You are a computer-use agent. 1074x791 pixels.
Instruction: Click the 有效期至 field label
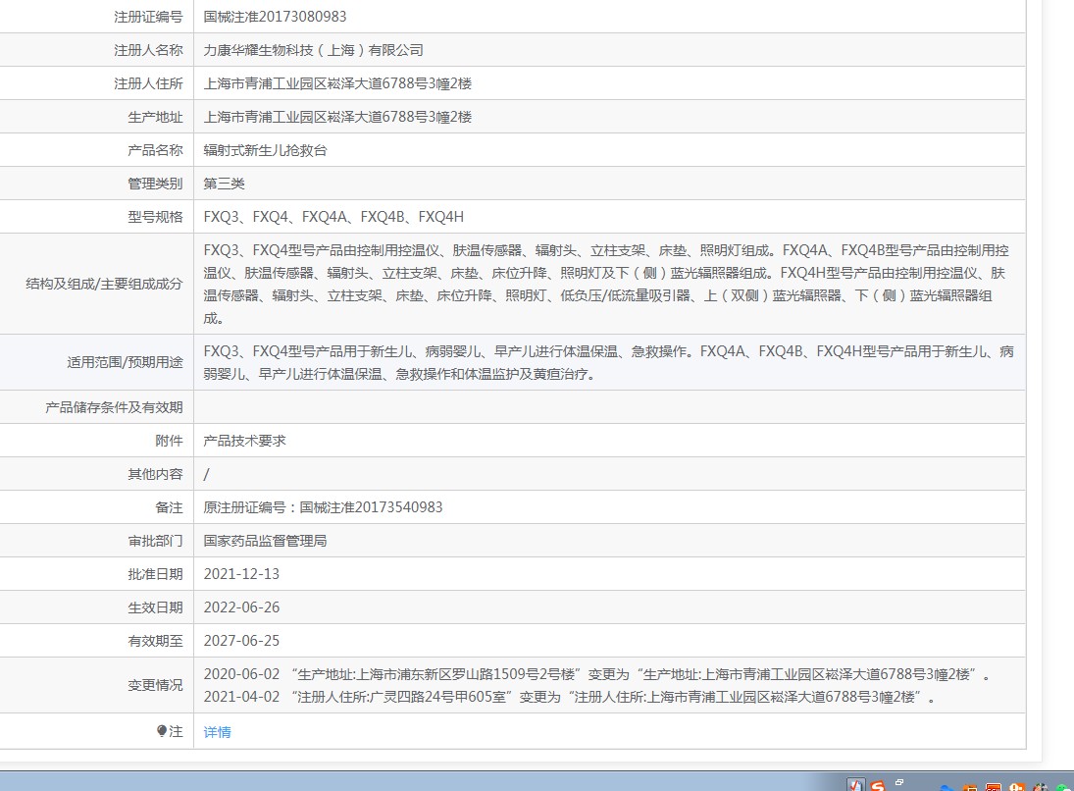coord(156,641)
